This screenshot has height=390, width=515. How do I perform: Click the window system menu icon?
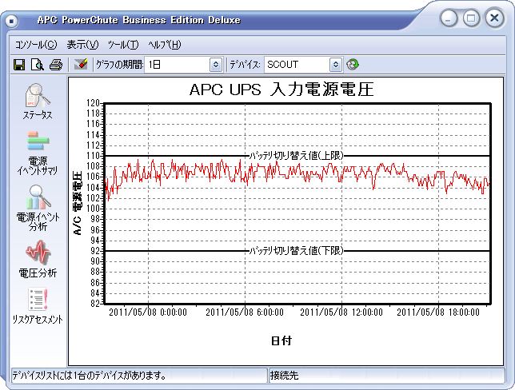[12, 21]
